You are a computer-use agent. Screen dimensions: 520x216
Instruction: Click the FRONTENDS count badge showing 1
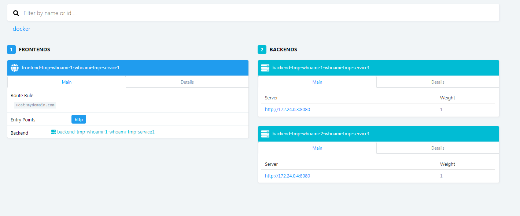click(x=11, y=49)
